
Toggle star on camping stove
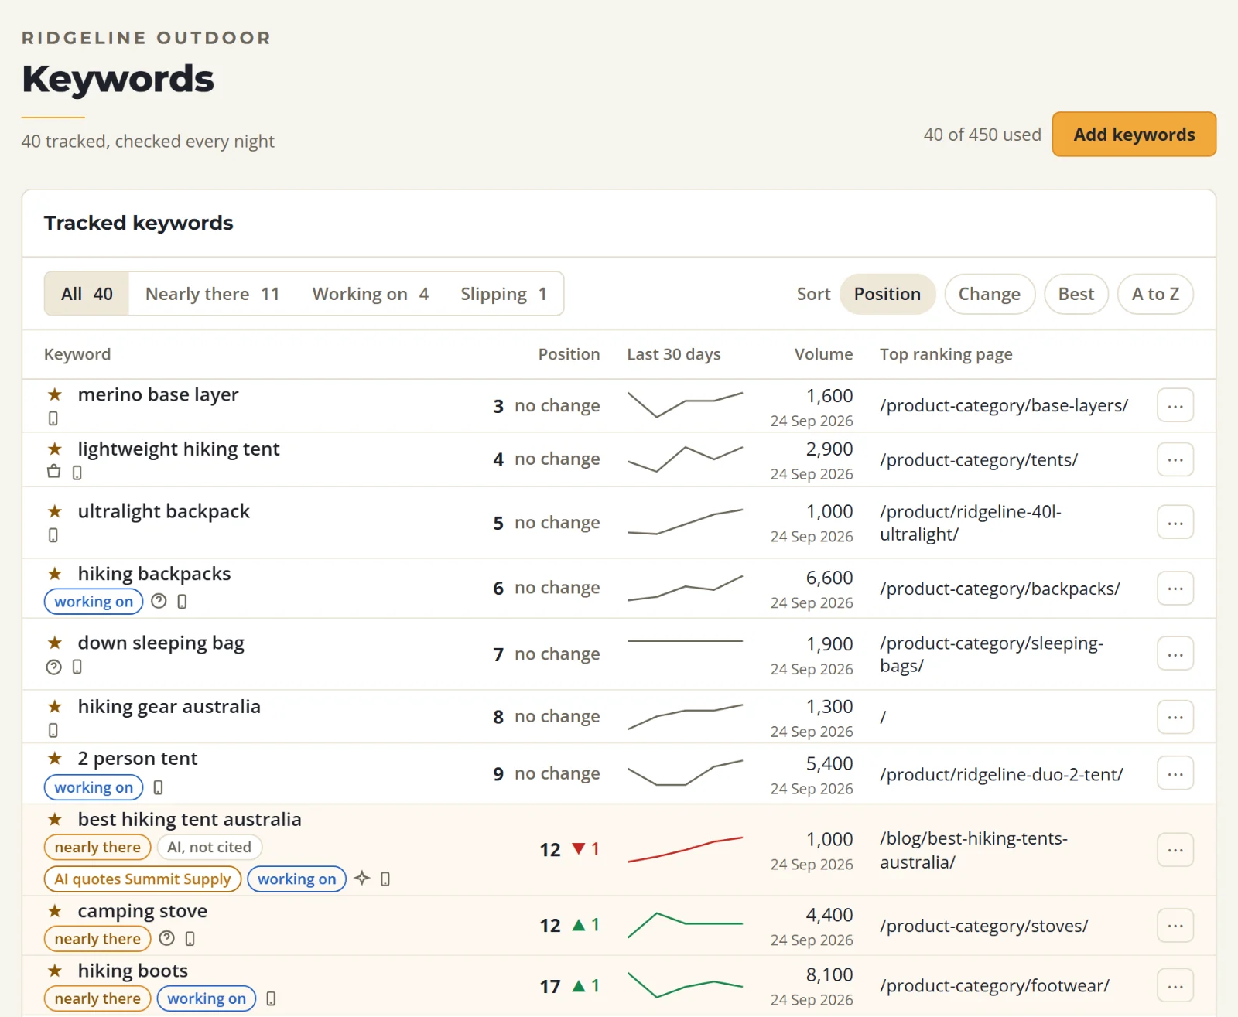tap(54, 911)
